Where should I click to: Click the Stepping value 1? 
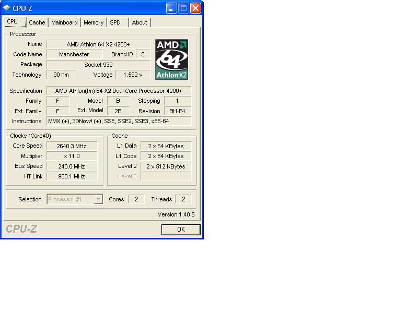(178, 101)
